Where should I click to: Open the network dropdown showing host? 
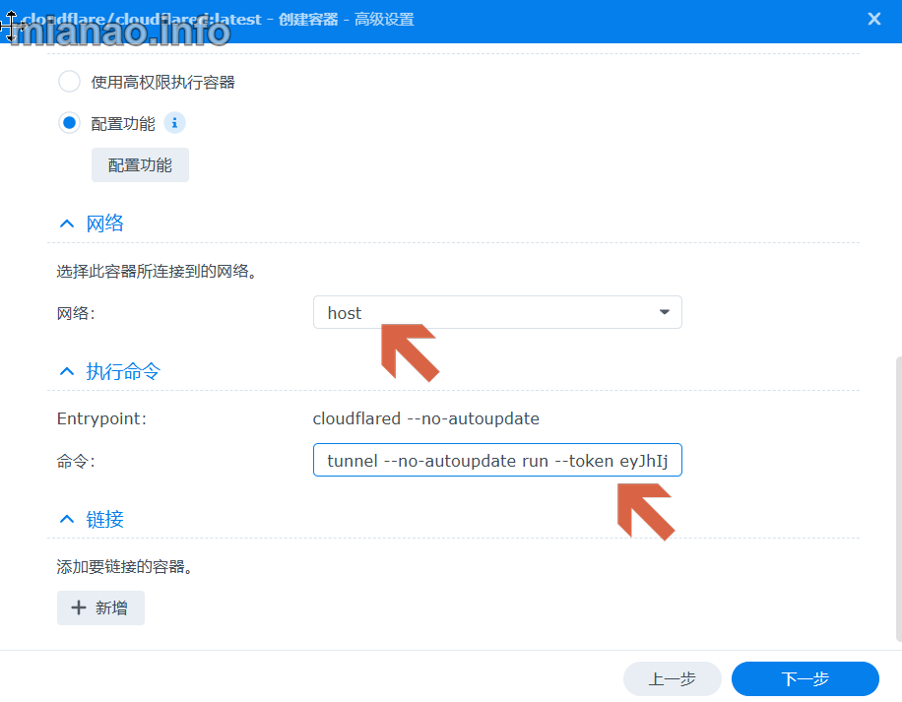tap(497, 312)
